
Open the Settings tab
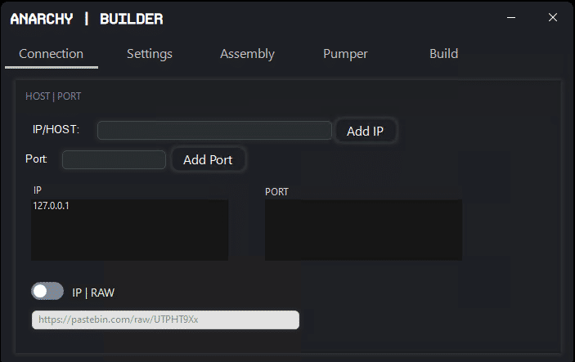(150, 54)
